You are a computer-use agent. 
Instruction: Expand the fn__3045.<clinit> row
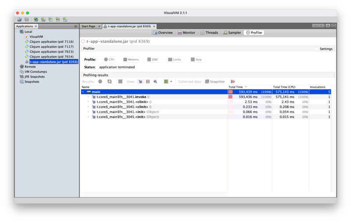tap(88, 107)
